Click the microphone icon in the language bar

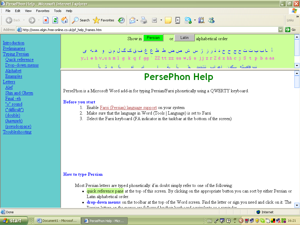216,221
